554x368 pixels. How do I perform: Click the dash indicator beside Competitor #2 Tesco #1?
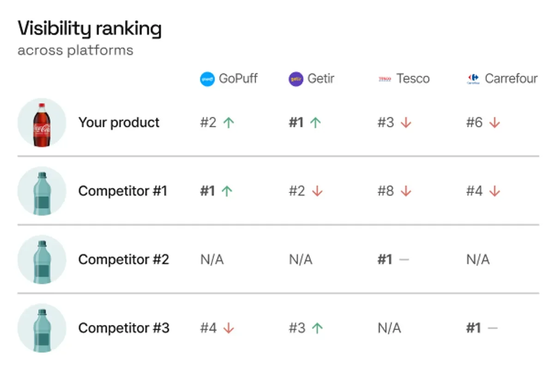pos(404,259)
